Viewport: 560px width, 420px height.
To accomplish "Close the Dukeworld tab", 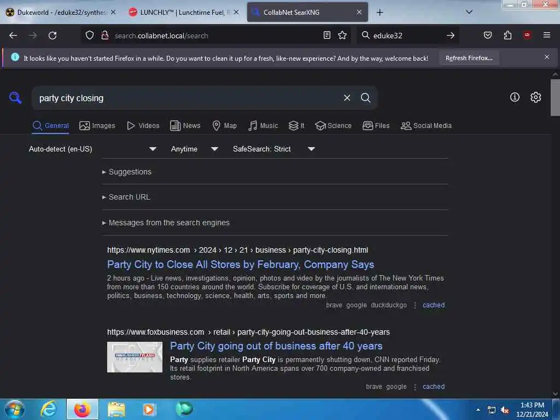I will click(x=113, y=12).
